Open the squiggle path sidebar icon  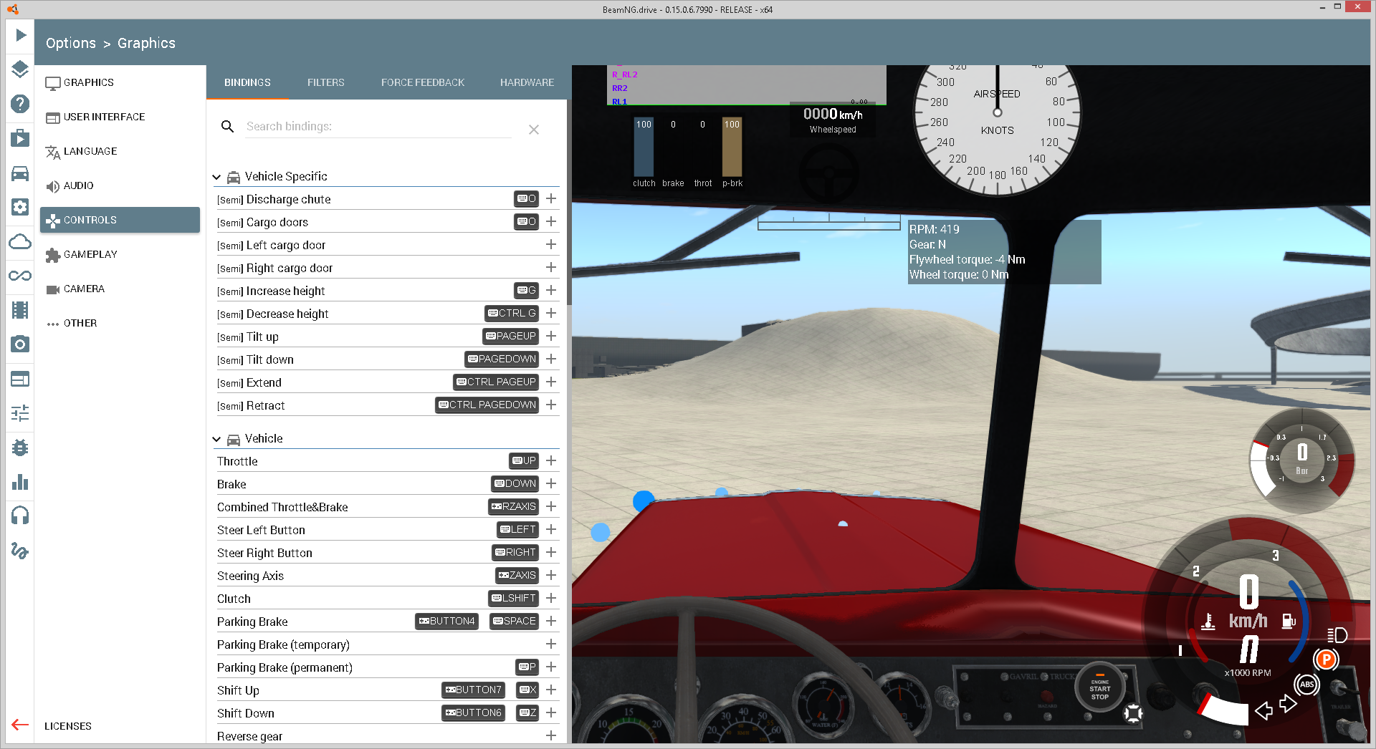[x=20, y=550]
